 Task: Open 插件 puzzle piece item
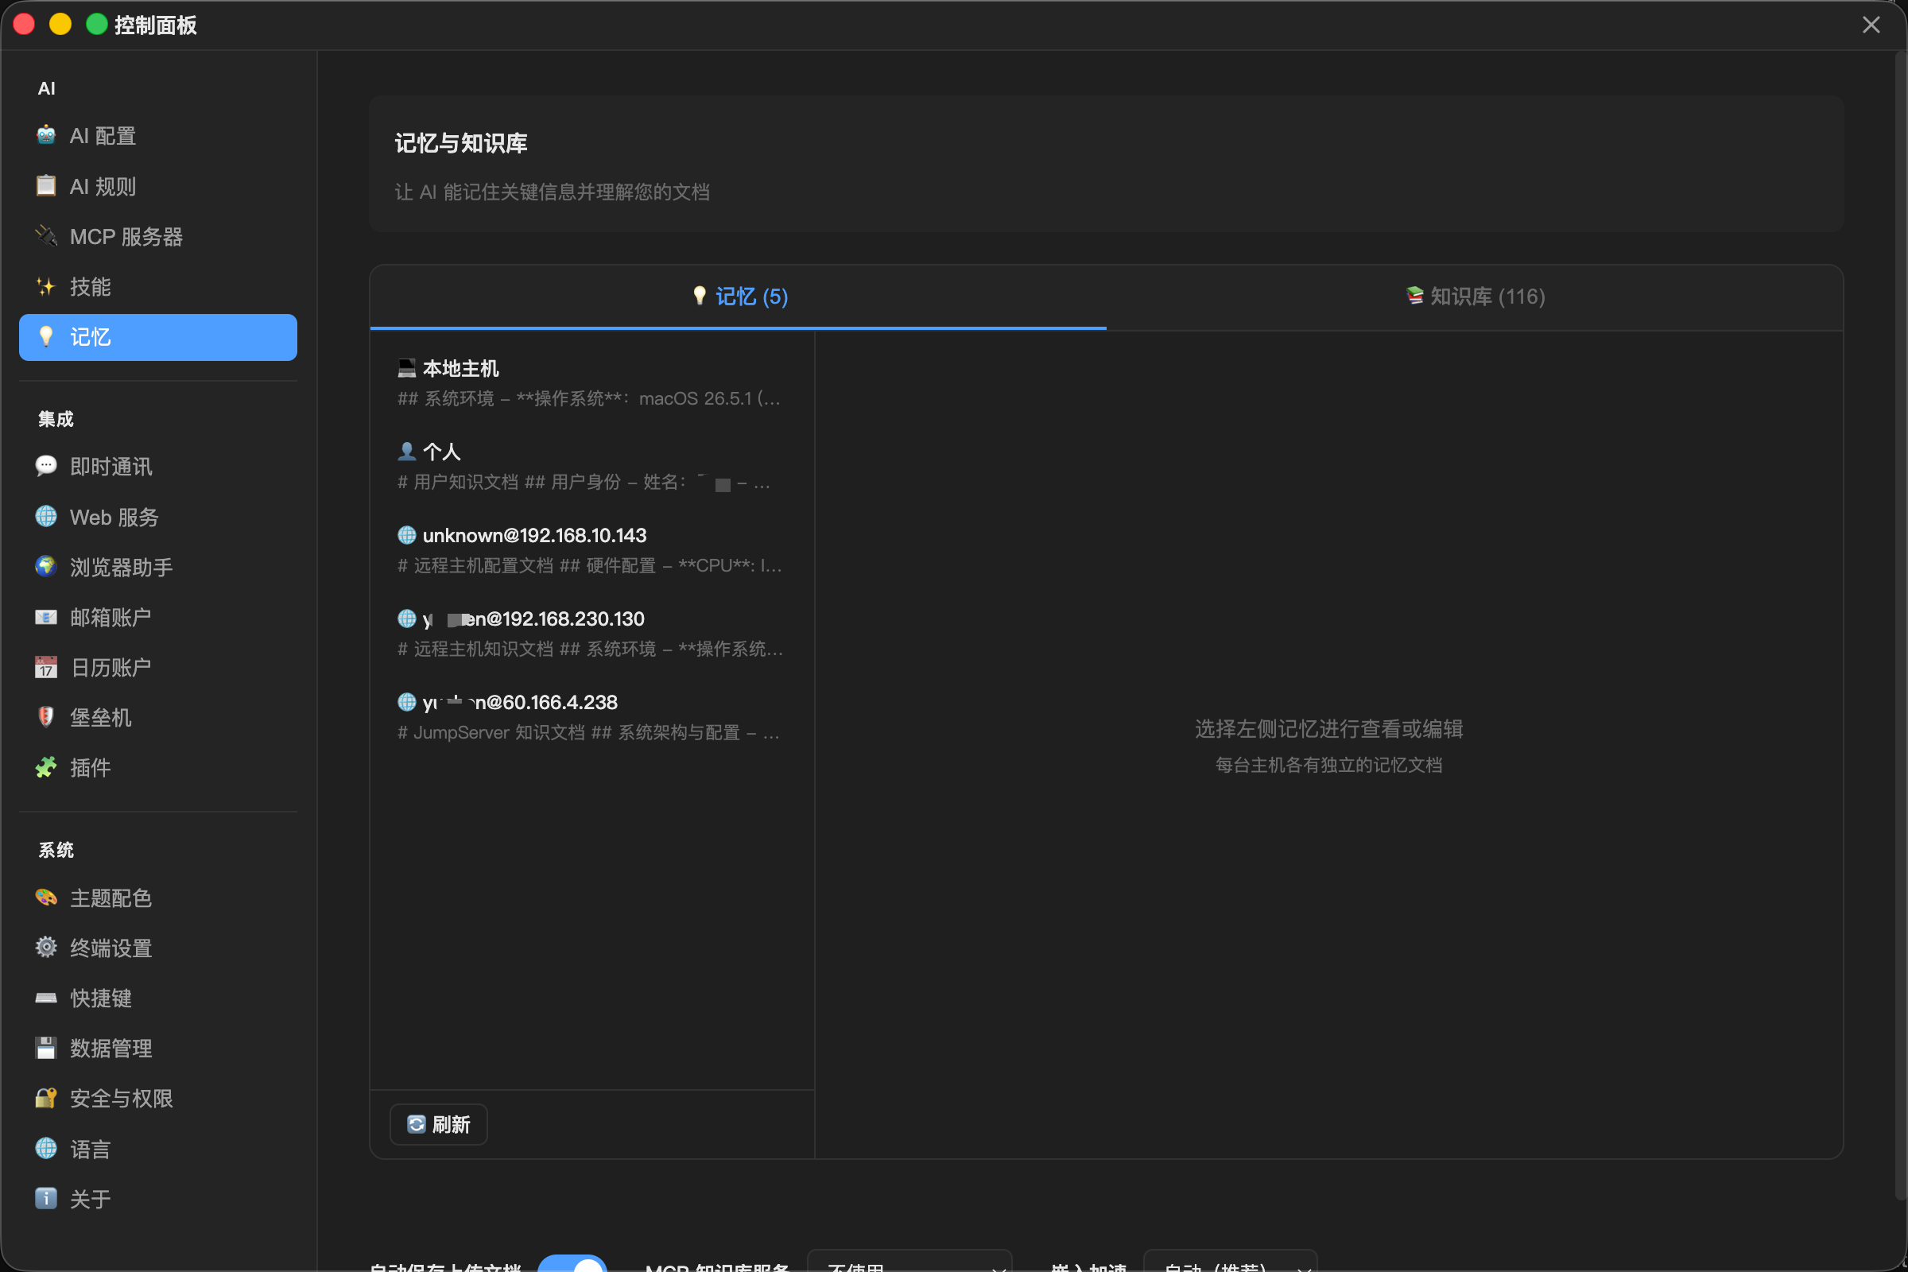[158, 767]
